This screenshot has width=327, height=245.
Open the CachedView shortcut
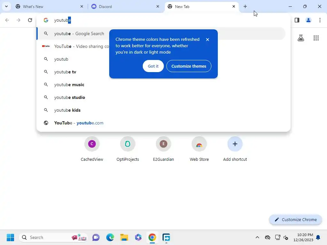pos(92,149)
